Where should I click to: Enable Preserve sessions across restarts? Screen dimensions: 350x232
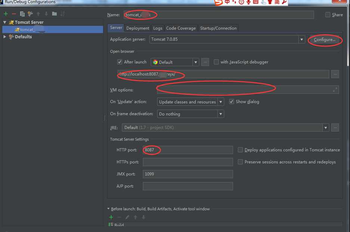(x=240, y=162)
